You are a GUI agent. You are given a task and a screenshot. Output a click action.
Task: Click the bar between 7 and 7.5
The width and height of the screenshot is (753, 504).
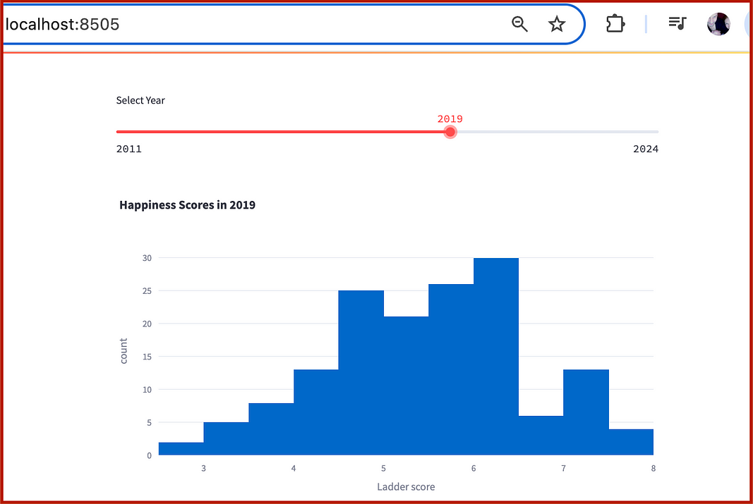point(586,412)
